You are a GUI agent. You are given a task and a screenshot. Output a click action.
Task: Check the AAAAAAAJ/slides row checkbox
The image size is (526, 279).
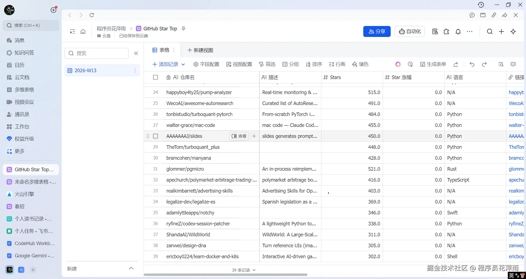(155, 136)
